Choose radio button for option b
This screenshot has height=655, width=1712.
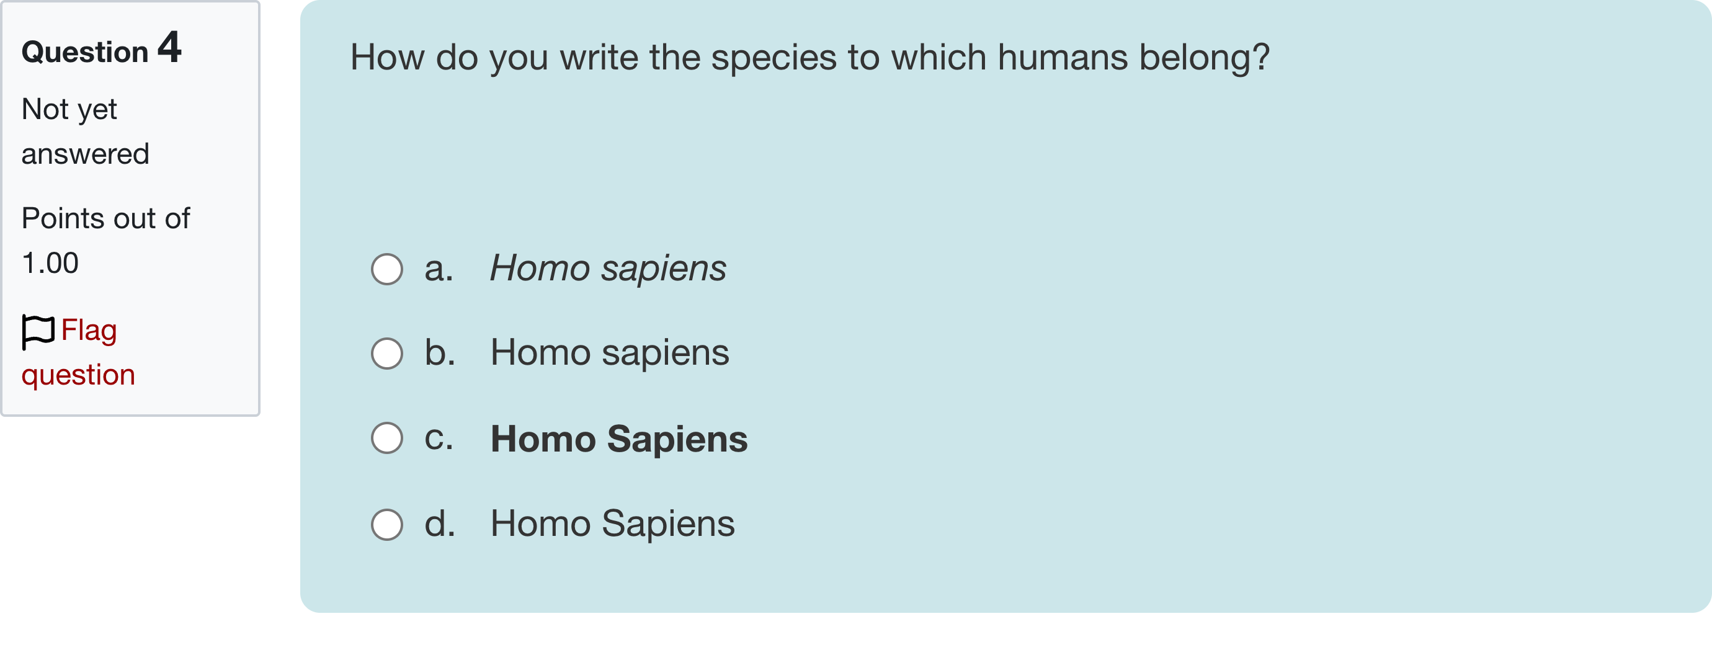tap(387, 354)
